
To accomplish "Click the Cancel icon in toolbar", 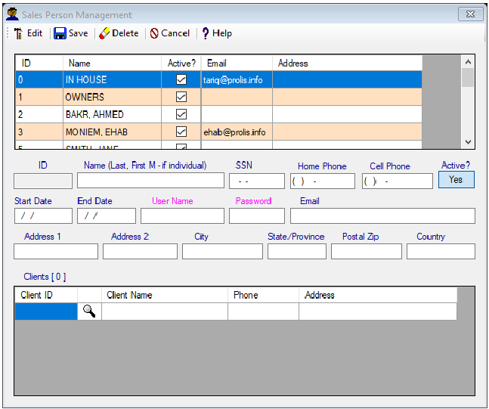I will pyautogui.click(x=154, y=33).
